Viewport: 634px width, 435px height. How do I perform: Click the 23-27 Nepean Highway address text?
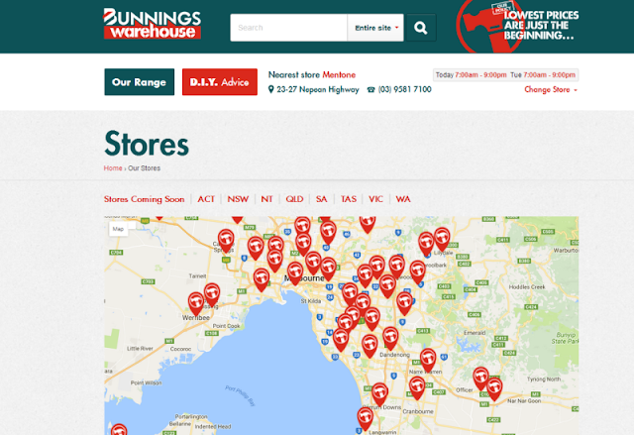[x=318, y=90]
